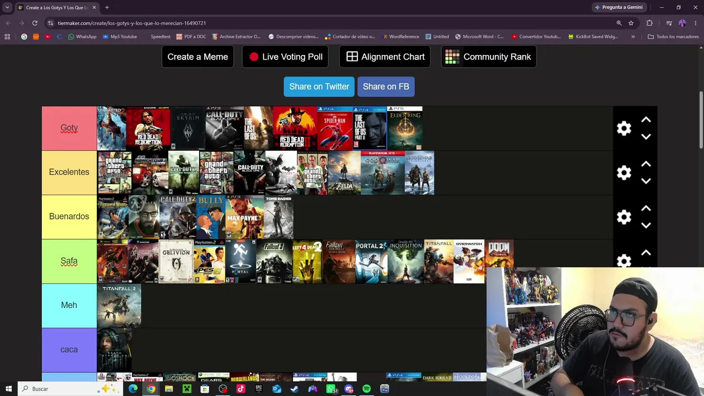Open the PDF a DOC bookmark
The width and height of the screenshot is (704, 396).
[191, 37]
